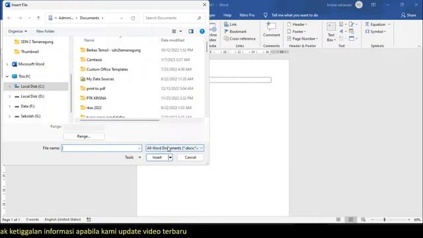Click English (United States) in status bar
The width and height of the screenshot is (423, 238).
click(63, 219)
